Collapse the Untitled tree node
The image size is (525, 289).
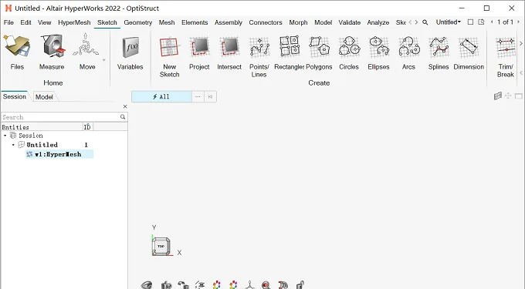click(13, 145)
